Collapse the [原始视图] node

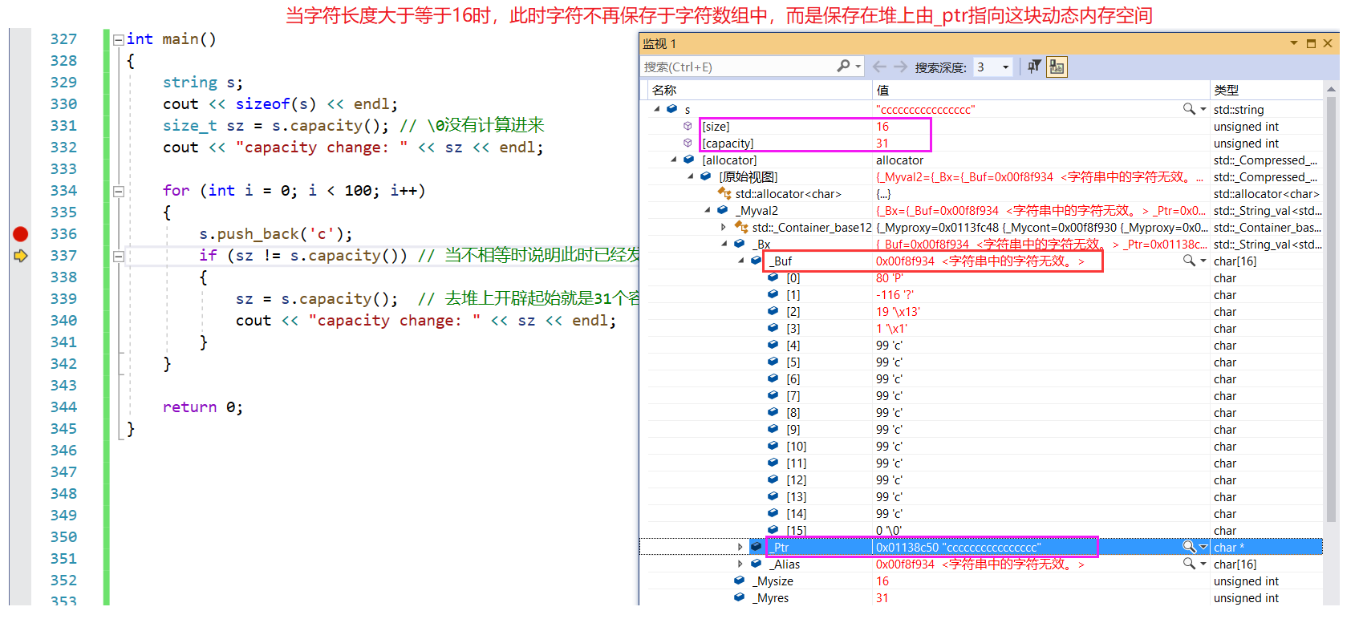(x=691, y=176)
